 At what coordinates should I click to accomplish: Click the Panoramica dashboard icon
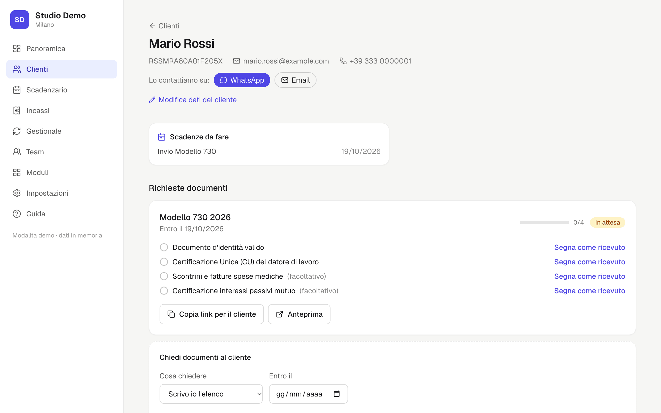coord(17,49)
